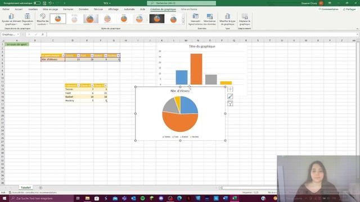Click the Save icon in title bar
The height and width of the screenshot is (202, 360).
tap(44, 3)
